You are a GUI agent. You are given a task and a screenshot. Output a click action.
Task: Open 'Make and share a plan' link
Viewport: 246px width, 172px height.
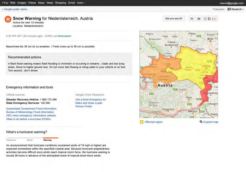tap(89, 103)
